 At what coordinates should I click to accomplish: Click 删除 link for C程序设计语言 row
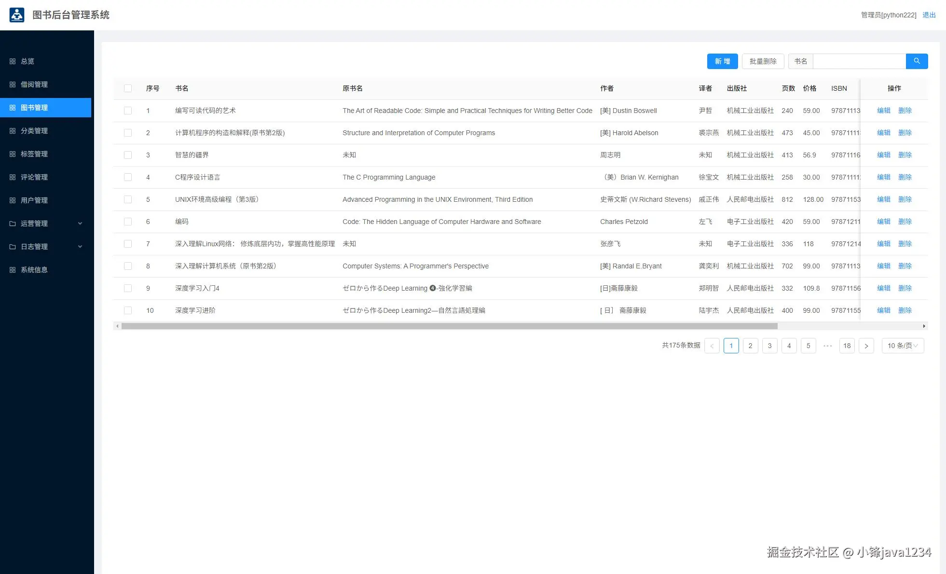pyautogui.click(x=905, y=177)
